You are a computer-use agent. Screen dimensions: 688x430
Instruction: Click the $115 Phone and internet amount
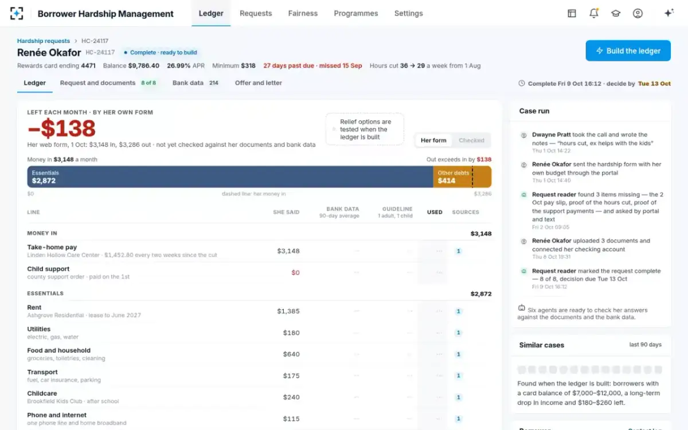[291, 419]
